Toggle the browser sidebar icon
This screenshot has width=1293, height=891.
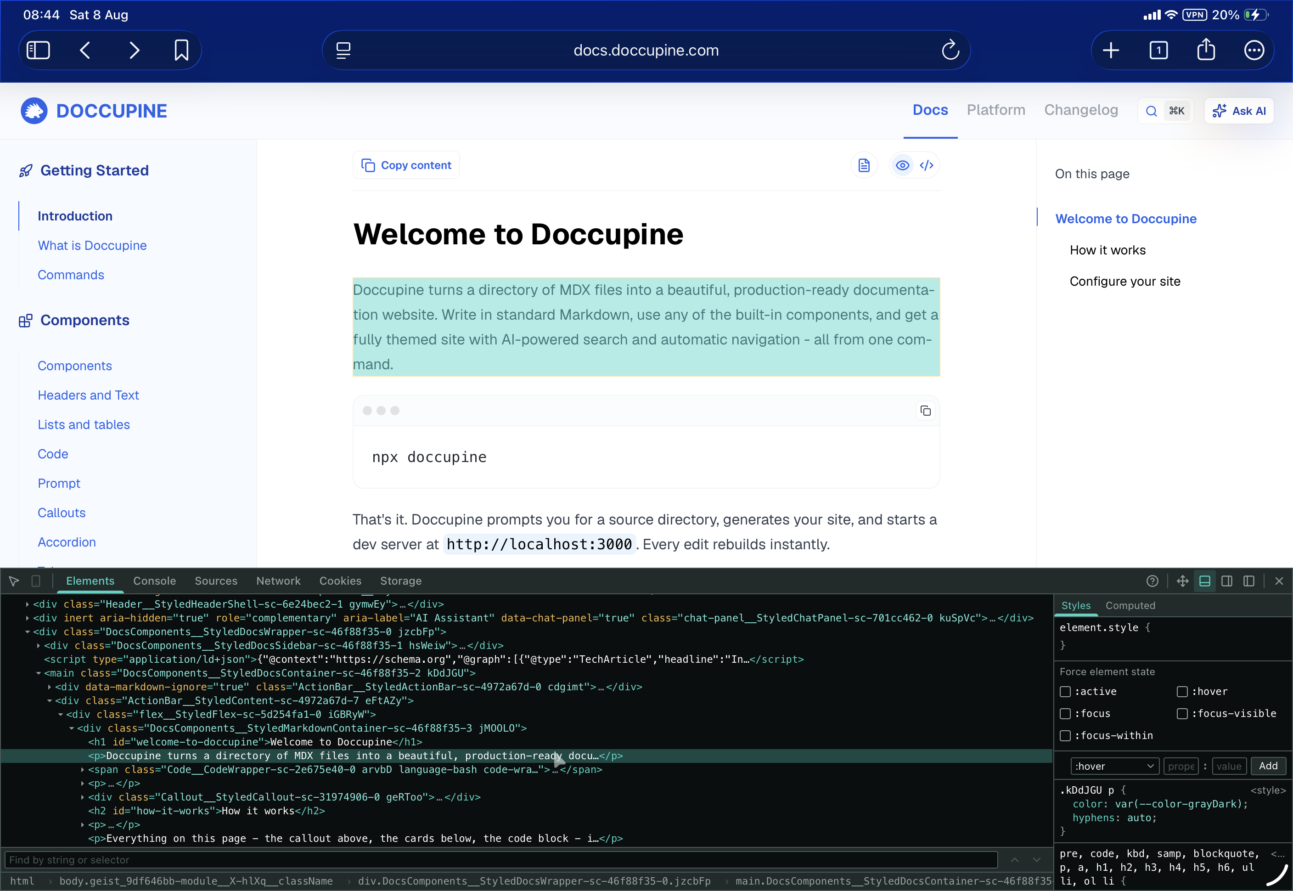tap(39, 50)
